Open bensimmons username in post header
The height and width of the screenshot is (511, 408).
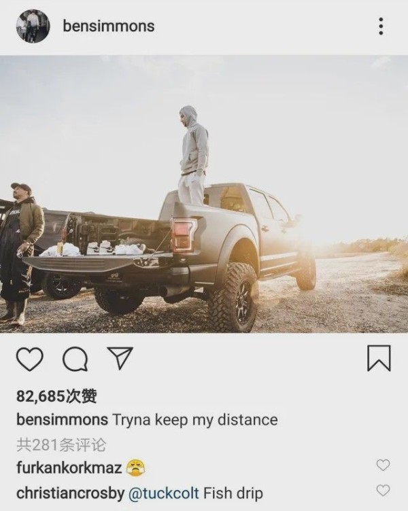point(109,26)
